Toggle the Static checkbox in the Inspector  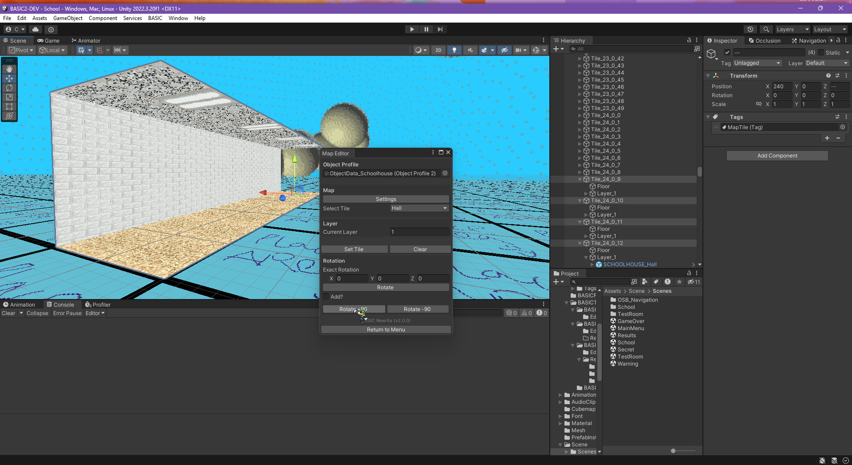[x=820, y=52]
